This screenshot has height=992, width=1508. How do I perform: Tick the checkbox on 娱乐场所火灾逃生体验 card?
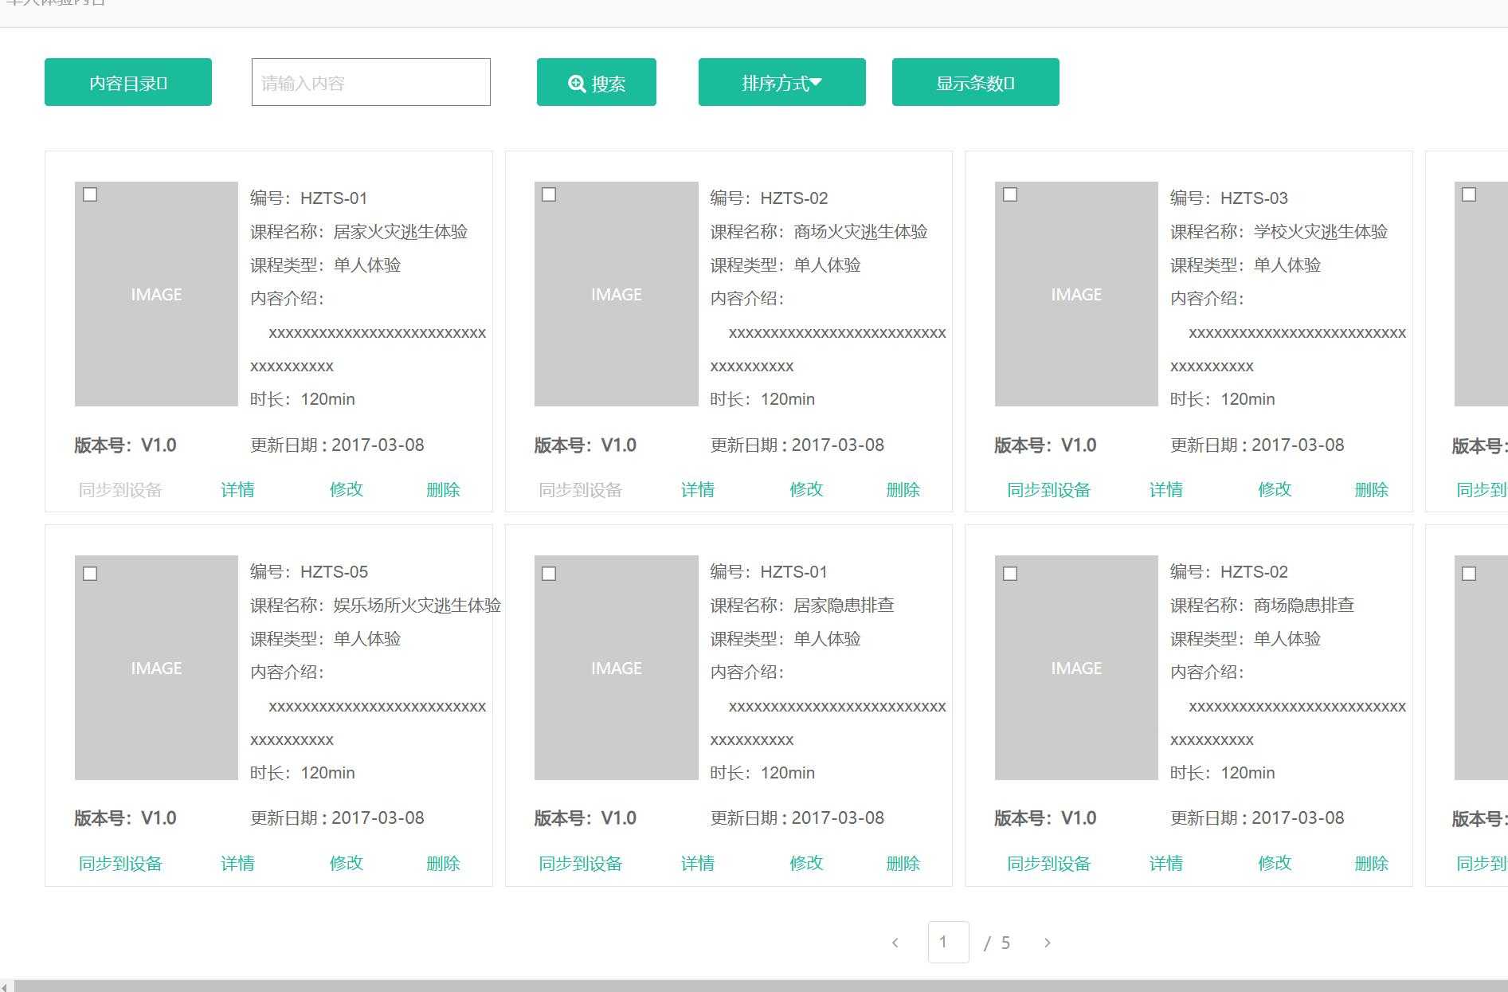(x=90, y=574)
